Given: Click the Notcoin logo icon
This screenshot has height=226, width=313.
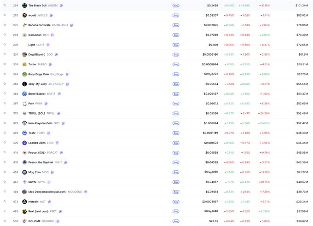Looking at the screenshot, I should (x=24, y=202).
